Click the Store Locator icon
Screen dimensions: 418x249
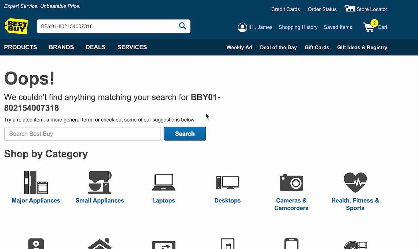349,8
